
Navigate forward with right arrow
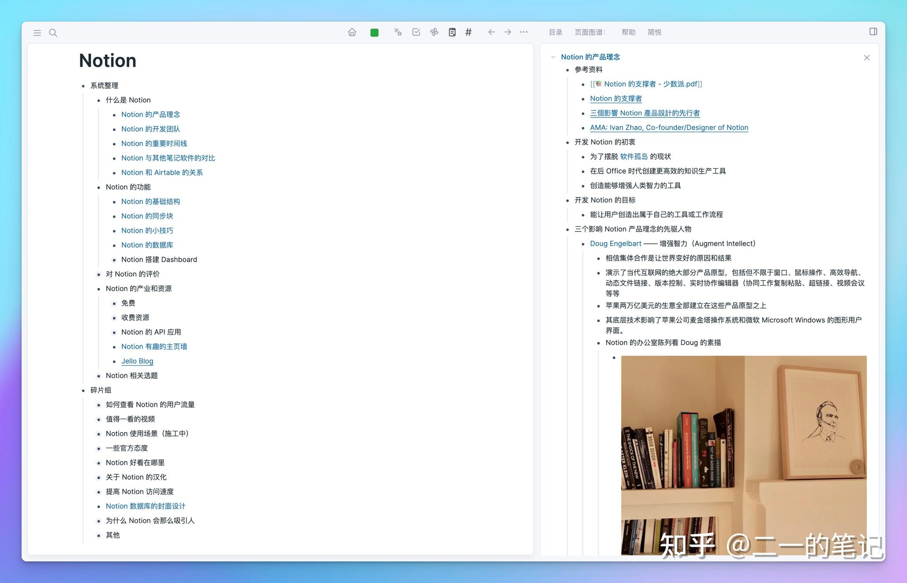tap(508, 32)
